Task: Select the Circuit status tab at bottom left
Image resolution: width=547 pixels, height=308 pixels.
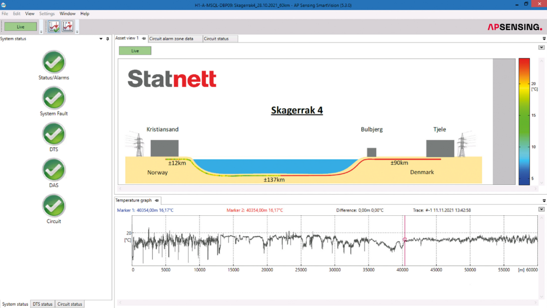Action: click(69, 304)
